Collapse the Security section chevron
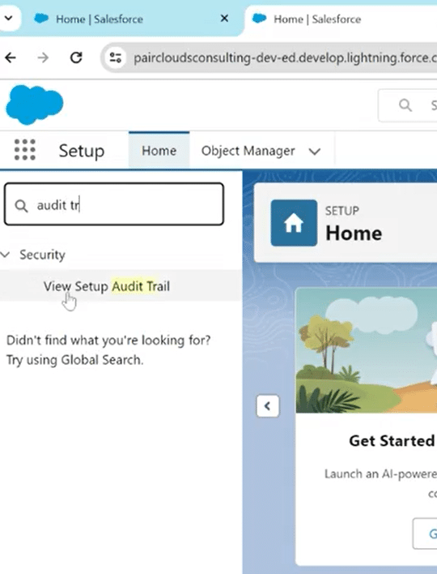The height and width of the screenshot is (574, 437). tap(5, 255)
